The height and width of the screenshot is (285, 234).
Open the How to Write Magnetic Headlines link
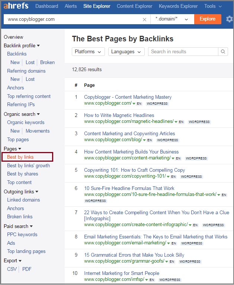tap(119, 115)
